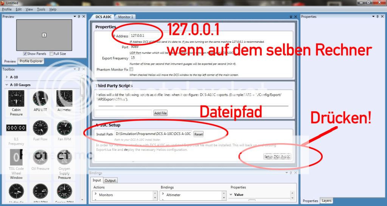387x206 pixels.
Task: Select the Cabin Pressure gauge
Action: point(16,103)
